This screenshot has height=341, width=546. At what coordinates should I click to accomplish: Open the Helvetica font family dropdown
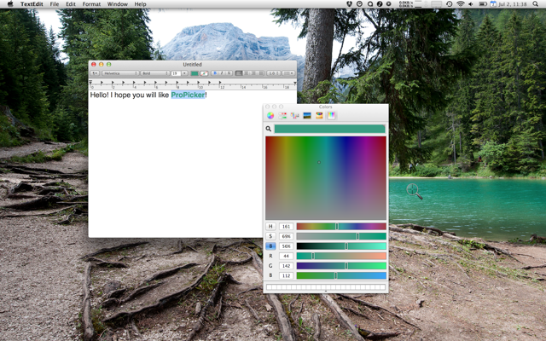120,73
